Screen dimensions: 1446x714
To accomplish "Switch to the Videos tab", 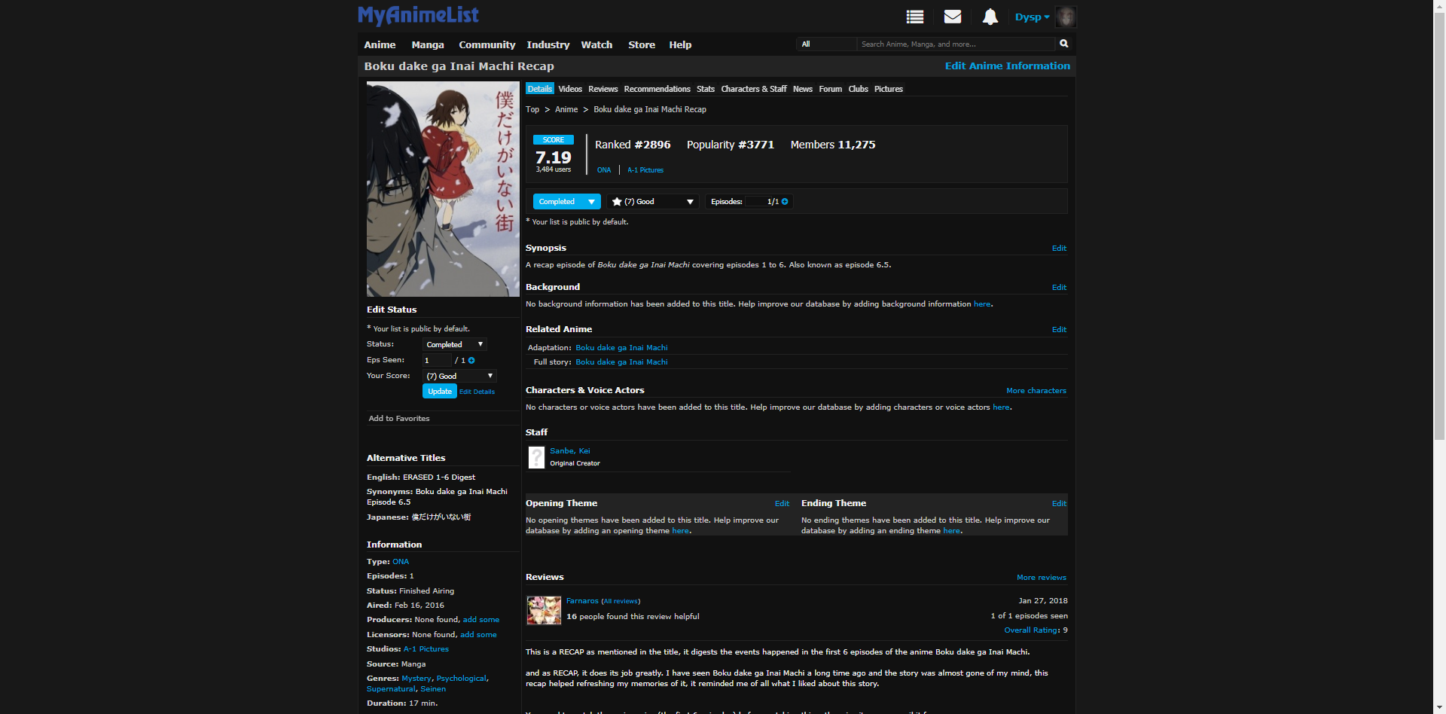I will [570, 89].
